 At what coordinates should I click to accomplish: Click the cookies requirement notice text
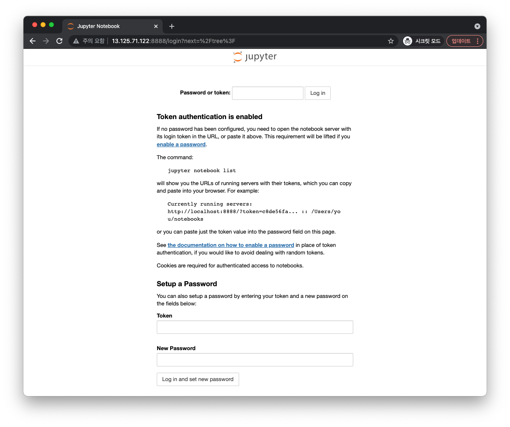(x=230, y=266)
